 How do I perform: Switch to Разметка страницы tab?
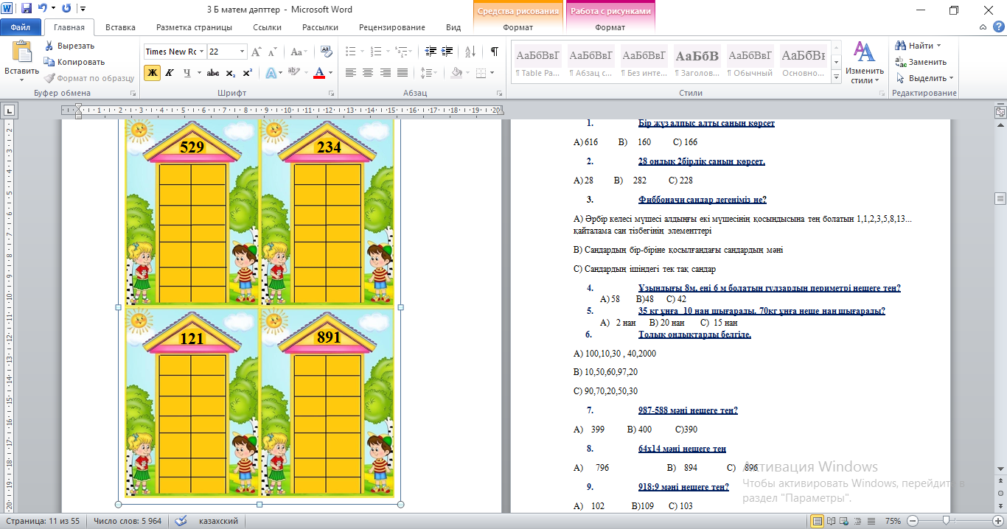coord(194,27)
